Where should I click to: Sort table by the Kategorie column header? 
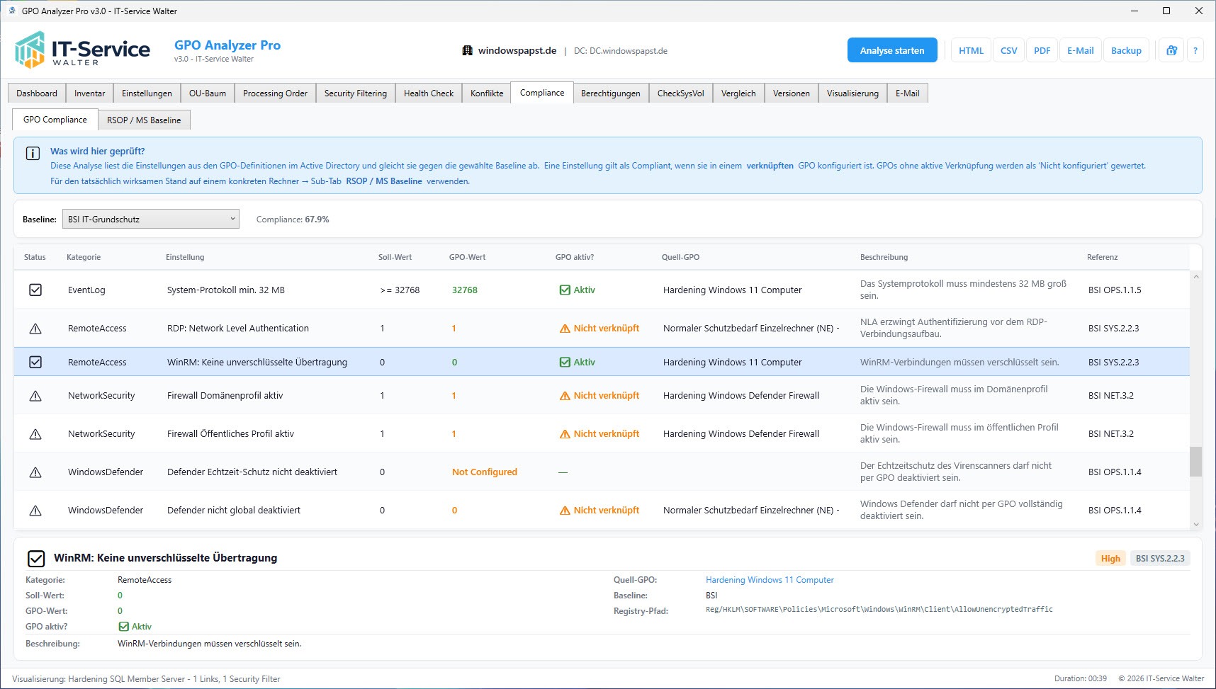pyautogui.click(x=84, y=257)
